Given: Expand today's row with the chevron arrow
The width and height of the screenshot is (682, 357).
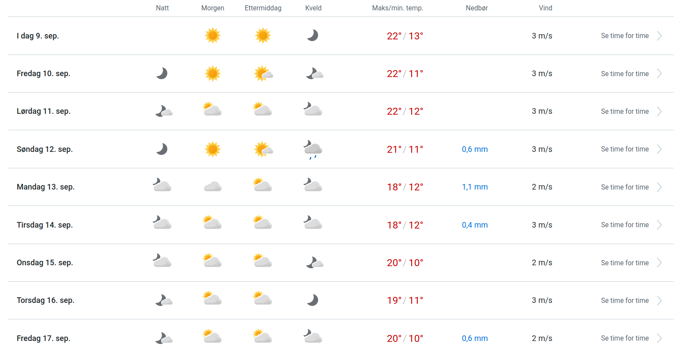Looking at the screenshot, I should click(x=659, y=36).
